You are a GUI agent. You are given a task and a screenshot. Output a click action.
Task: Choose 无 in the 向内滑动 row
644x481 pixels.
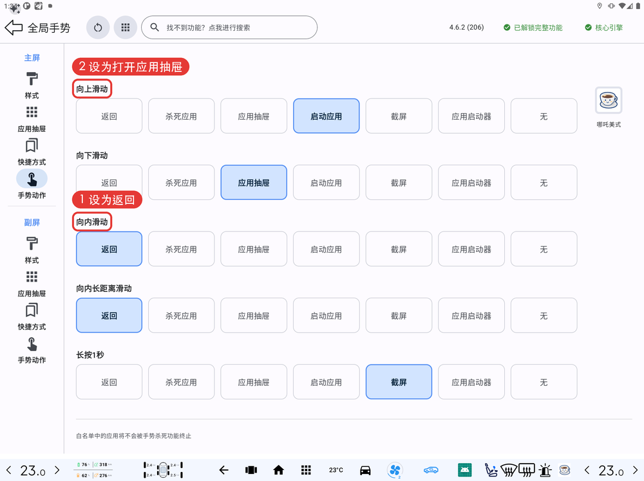click(x=544, y=249)
